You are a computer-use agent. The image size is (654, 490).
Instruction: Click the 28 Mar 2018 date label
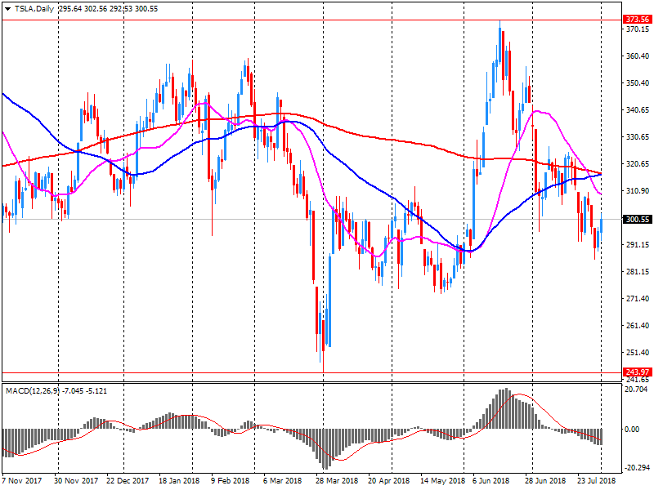(336, 481)
